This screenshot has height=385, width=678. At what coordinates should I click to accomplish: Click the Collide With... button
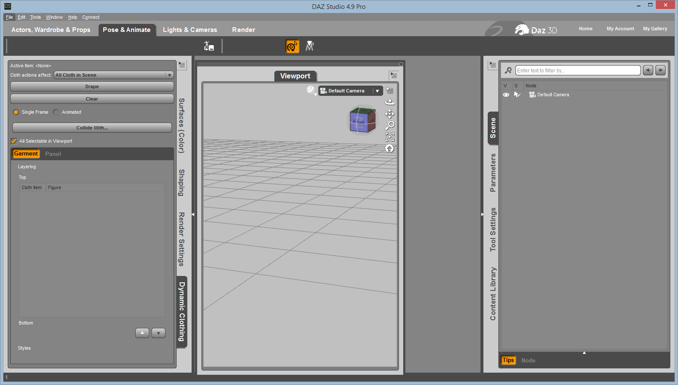(92, 128)
